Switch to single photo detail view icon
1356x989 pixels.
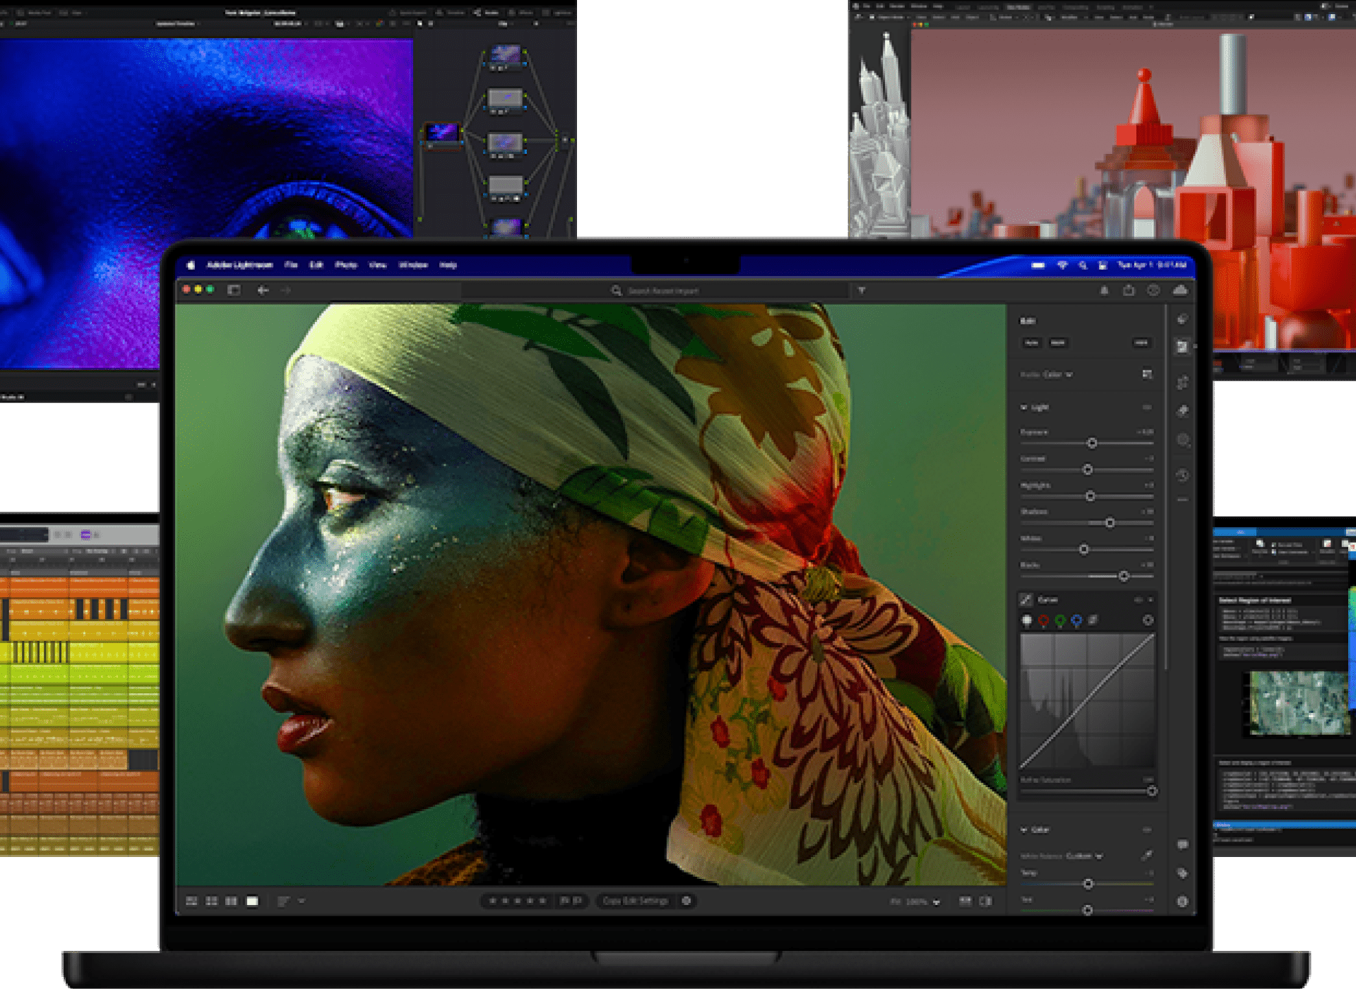click(252, 901)
